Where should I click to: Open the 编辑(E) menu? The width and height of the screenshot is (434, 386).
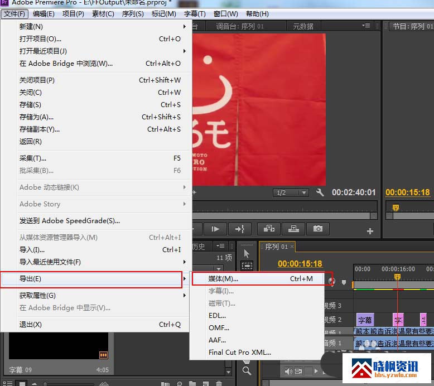pyautogui.click(x=44, y=14)
